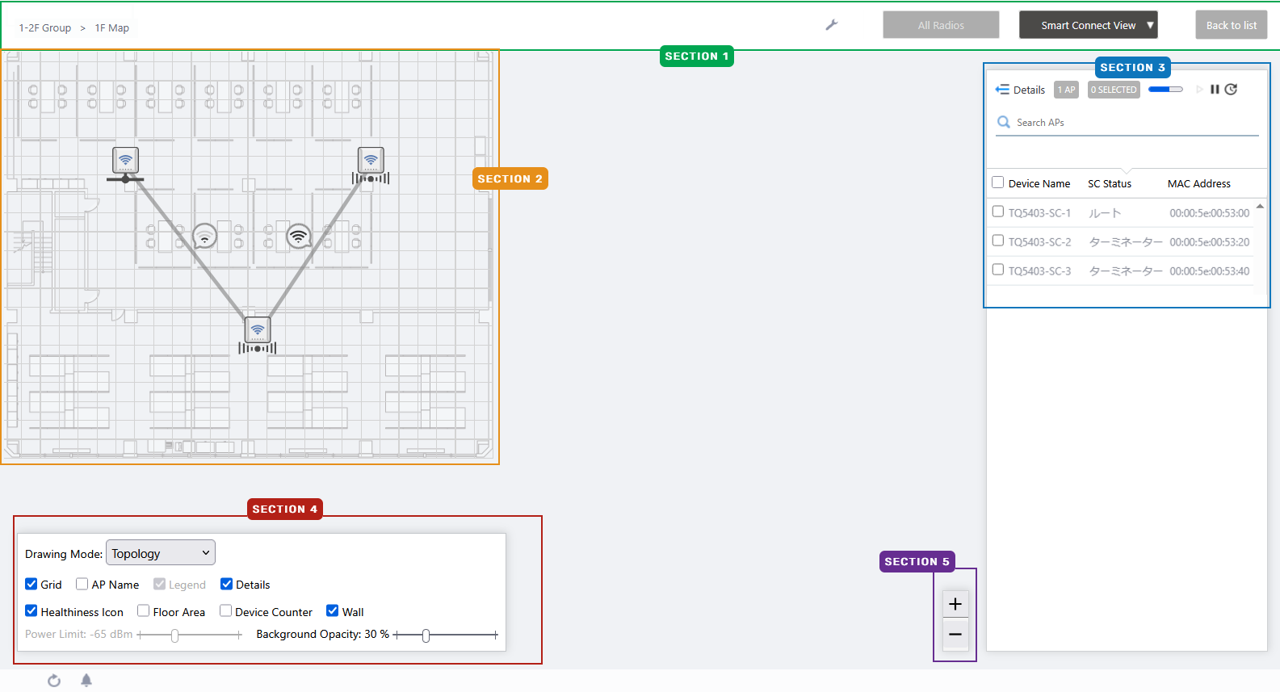1280x692 pixels.
Task: Click the pause icon in Details panel
Action: (x=1215, y=90)
